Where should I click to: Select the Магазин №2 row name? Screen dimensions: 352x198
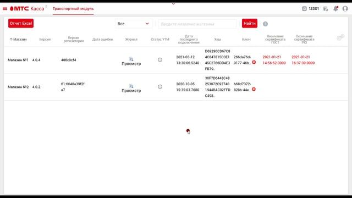18,87
